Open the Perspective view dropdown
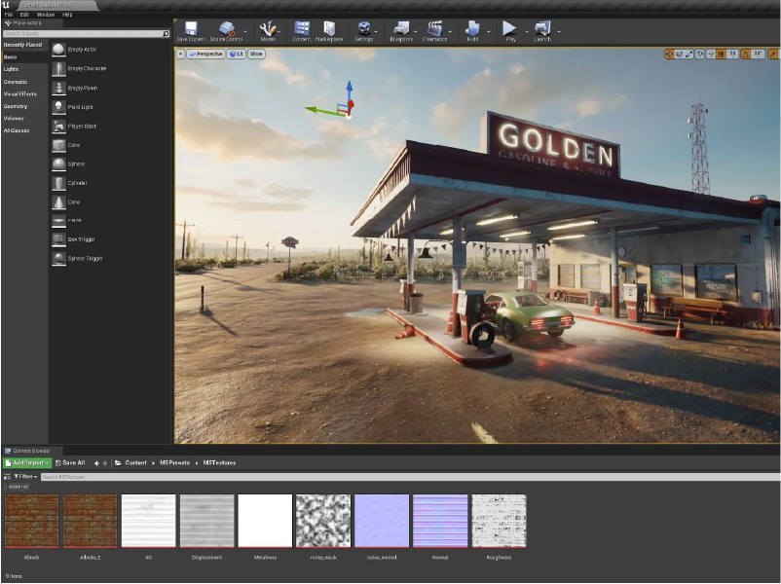 point(205,54)
